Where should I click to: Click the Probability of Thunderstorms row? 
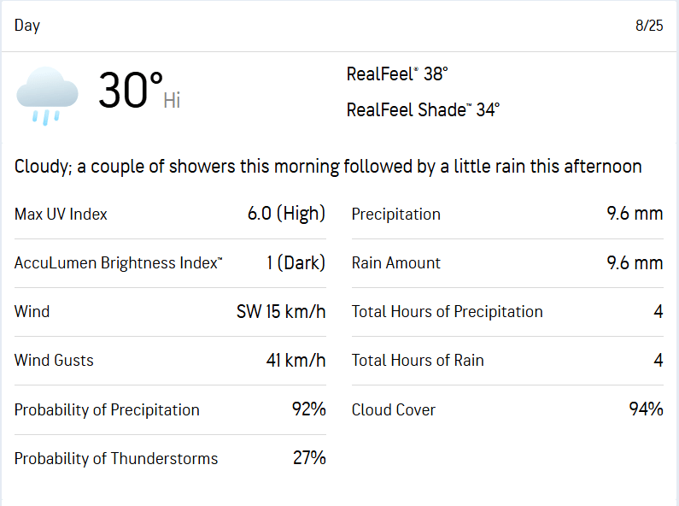point(170,458)
